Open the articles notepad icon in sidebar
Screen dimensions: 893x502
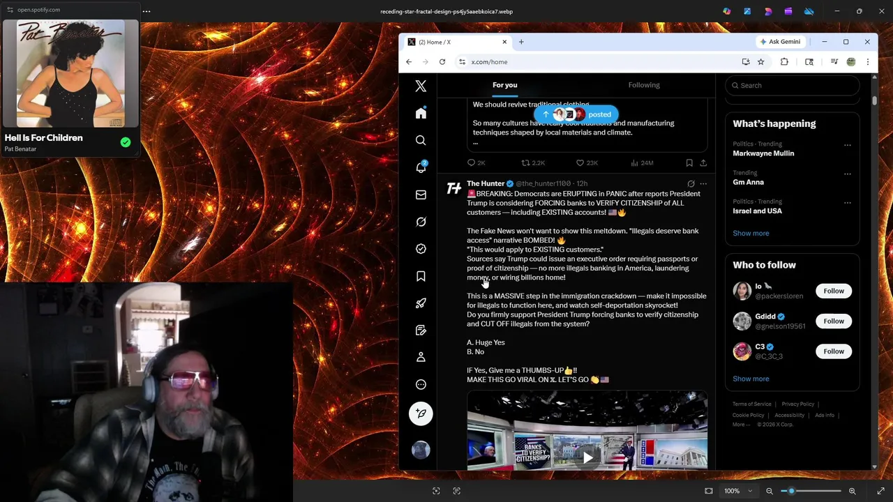421,330
